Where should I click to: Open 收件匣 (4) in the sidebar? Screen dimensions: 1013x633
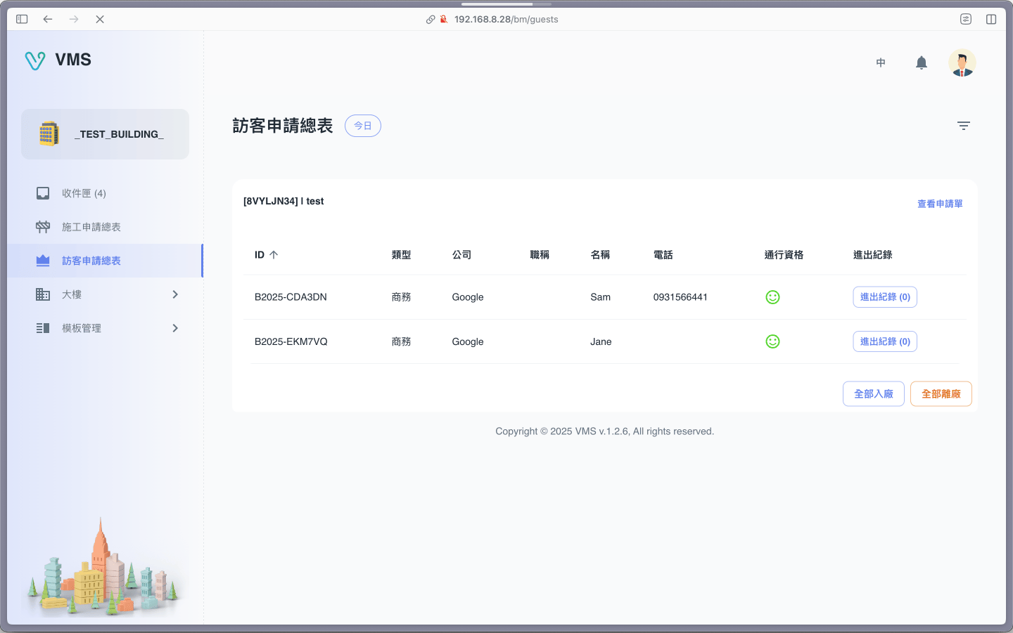pos(84,193)
